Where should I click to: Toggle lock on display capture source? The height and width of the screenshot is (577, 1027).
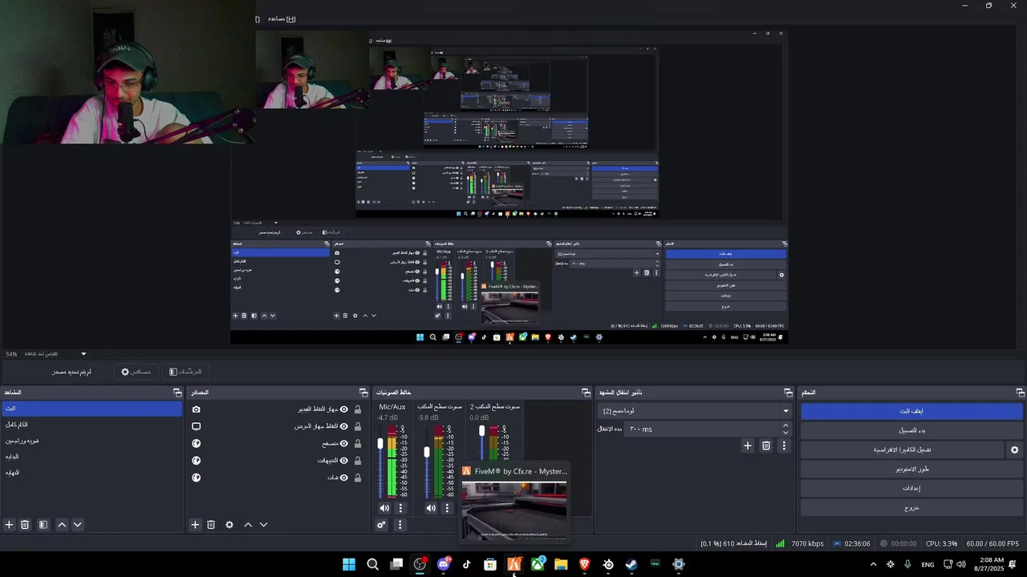click(x=358, y=426)
